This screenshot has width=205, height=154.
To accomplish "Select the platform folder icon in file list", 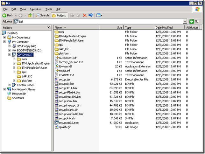I will [x=56, y=53].
